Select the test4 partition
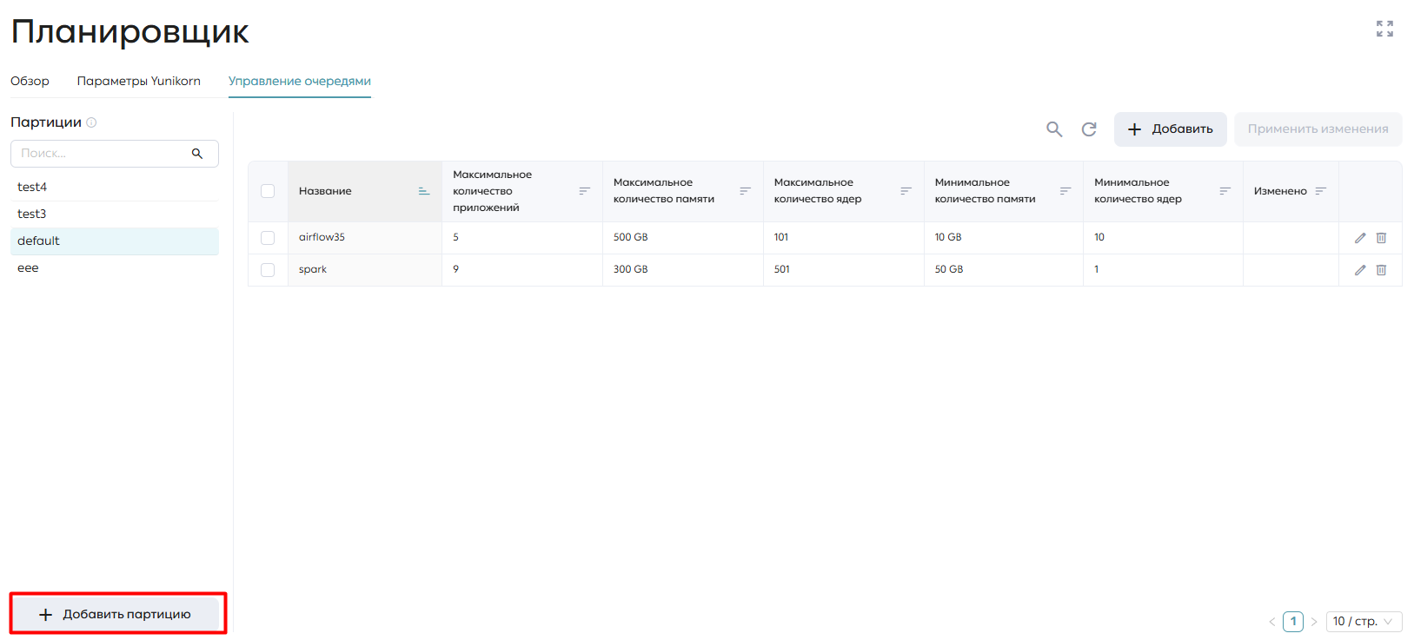This screenshot has width=1414, height=640. coord(115,188)
